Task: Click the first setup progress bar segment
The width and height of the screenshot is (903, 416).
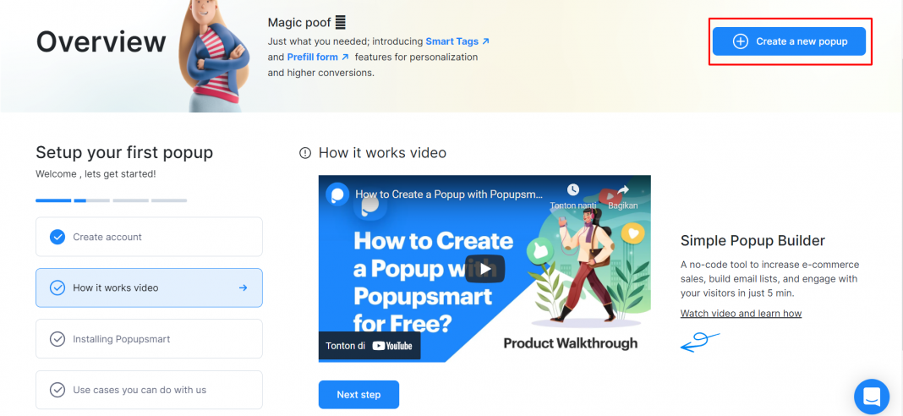Action: click(x=53, y=200)
